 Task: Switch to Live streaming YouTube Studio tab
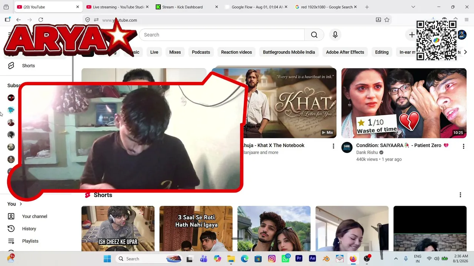coord(117,7)
